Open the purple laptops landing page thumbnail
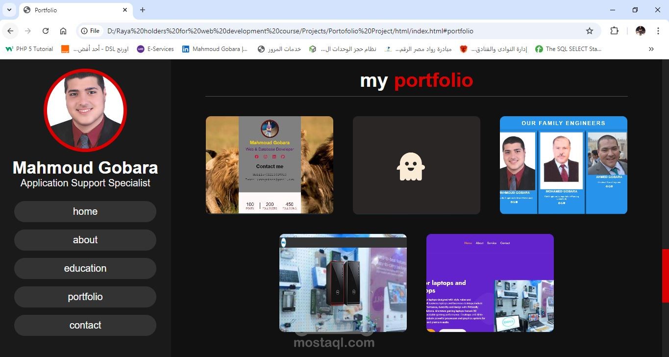The width and height of the screenshot is (669, 357). click(490, 282)
